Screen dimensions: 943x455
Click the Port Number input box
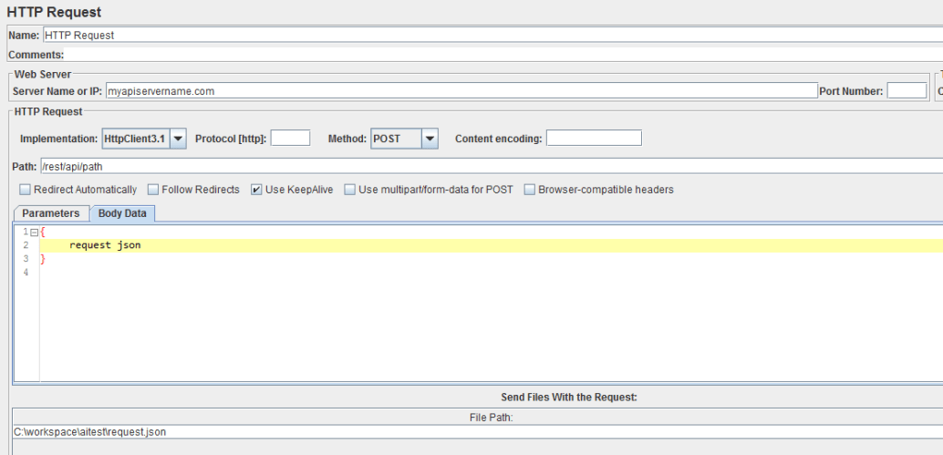[x=907, y=90]
